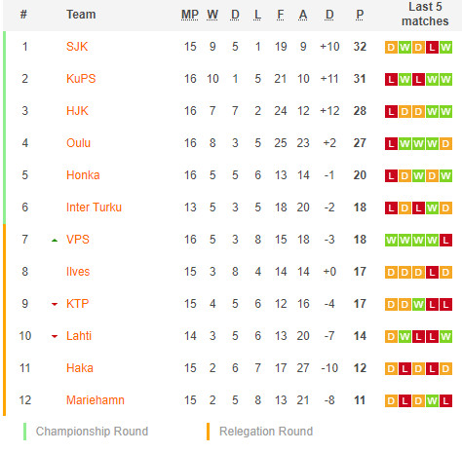This screenshot has width=462, height=452.
Task: Click the loss badge in SJK's row
Action: [432, 48]
